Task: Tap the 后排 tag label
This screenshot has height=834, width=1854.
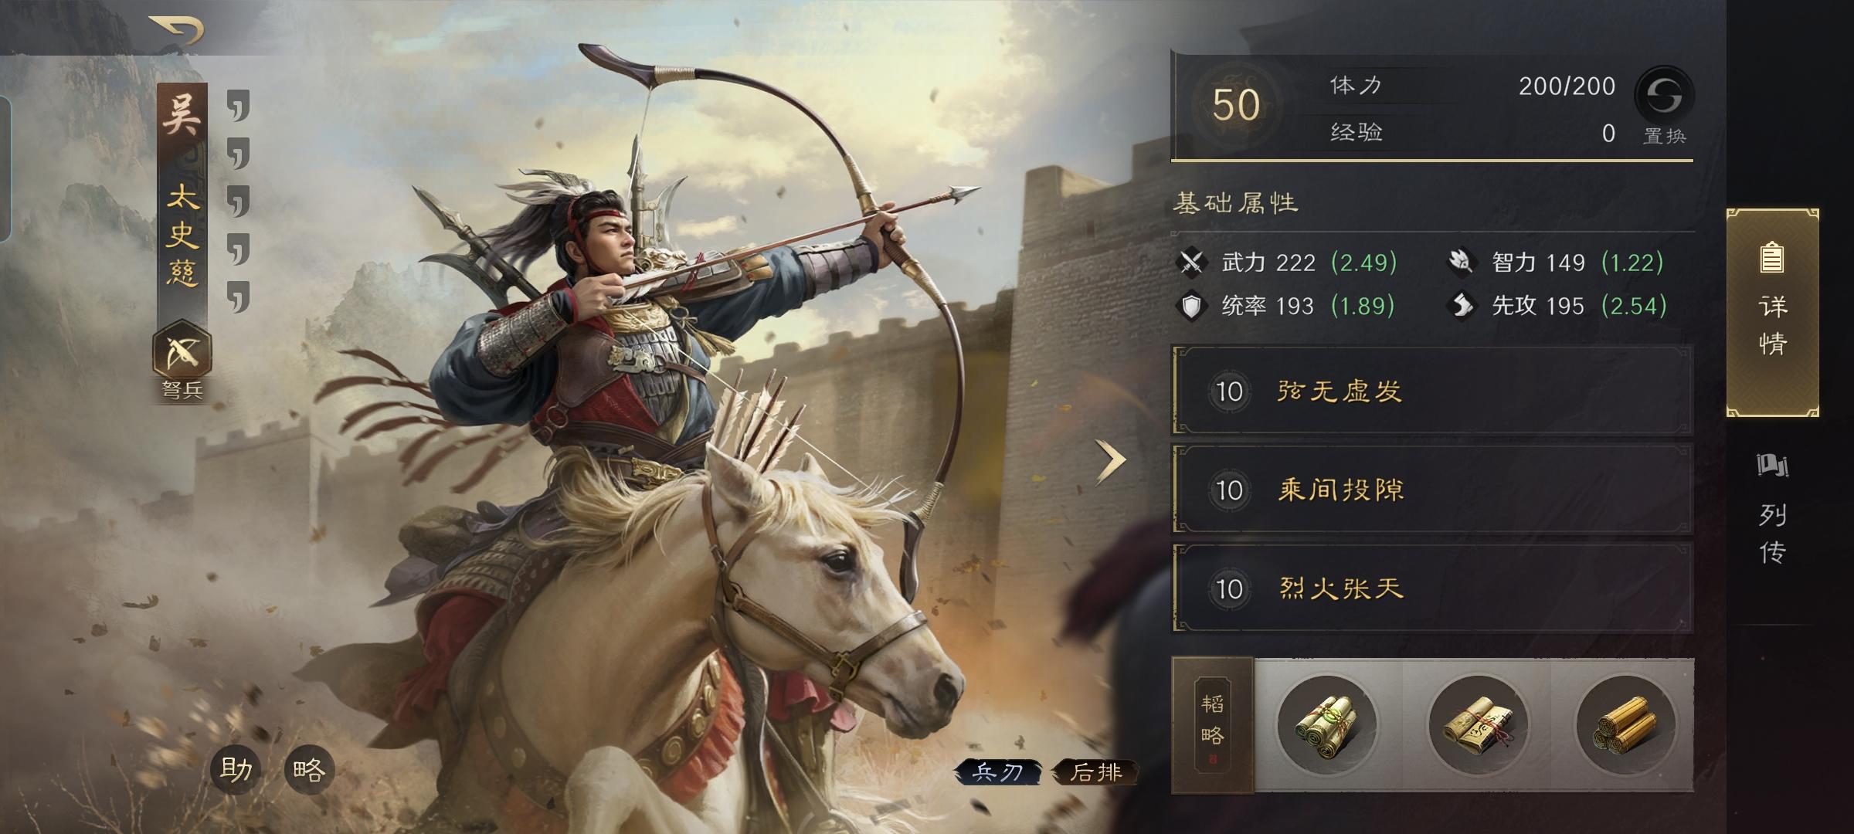Action: pyautogui.click(x=1095, y=771)
